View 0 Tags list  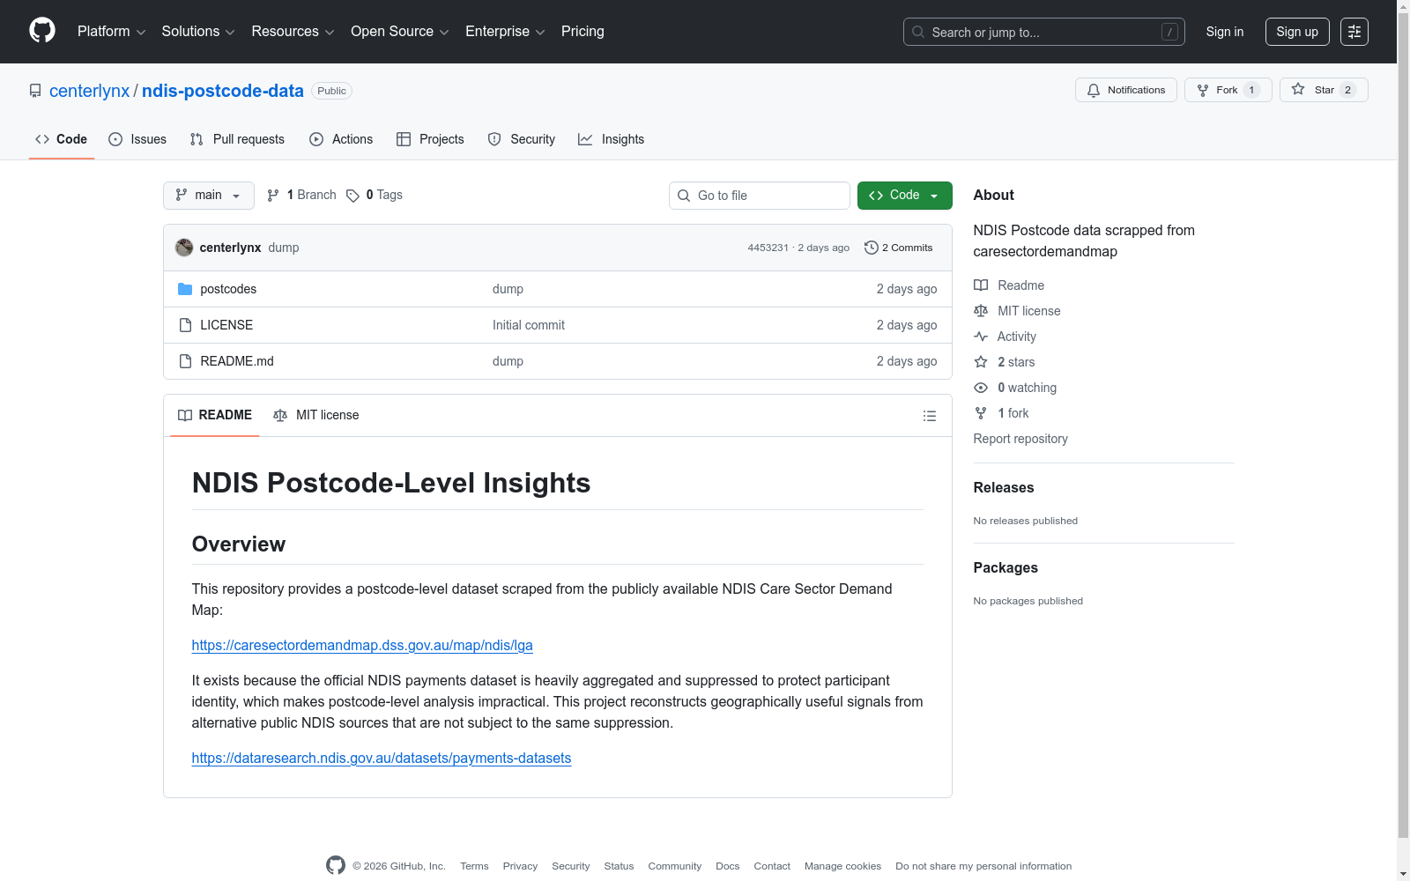click(x=375, y=195)
